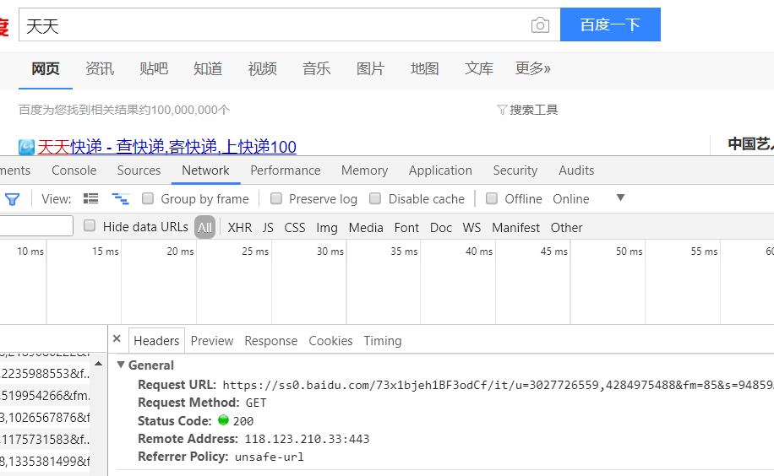Select the All filter type
This screenshot has width=774, height=476.
204,227
